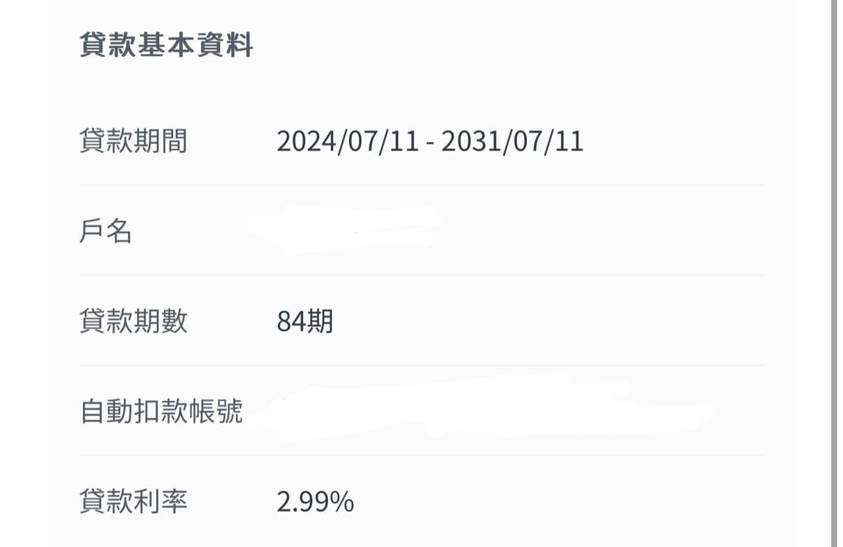The width and height of the screenshot is (843, 547).
Task: Click the divider line below 自動扣款帳號 row
Action: coord(421,456)
